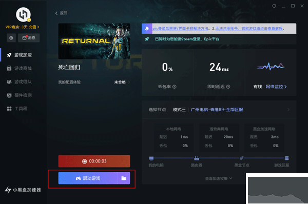Click 运营商网络 latency card
Screen dimensions: 308x204
pos(219,138)
